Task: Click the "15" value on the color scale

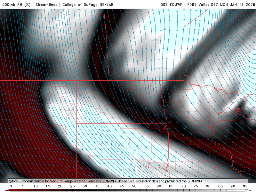Action: coord(48,186)
